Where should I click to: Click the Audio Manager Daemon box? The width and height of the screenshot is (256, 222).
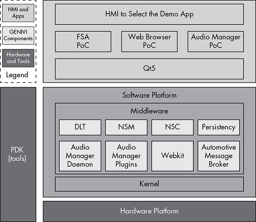point(80,155)
